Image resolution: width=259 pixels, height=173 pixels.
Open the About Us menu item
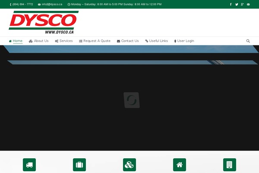(39, 41)
